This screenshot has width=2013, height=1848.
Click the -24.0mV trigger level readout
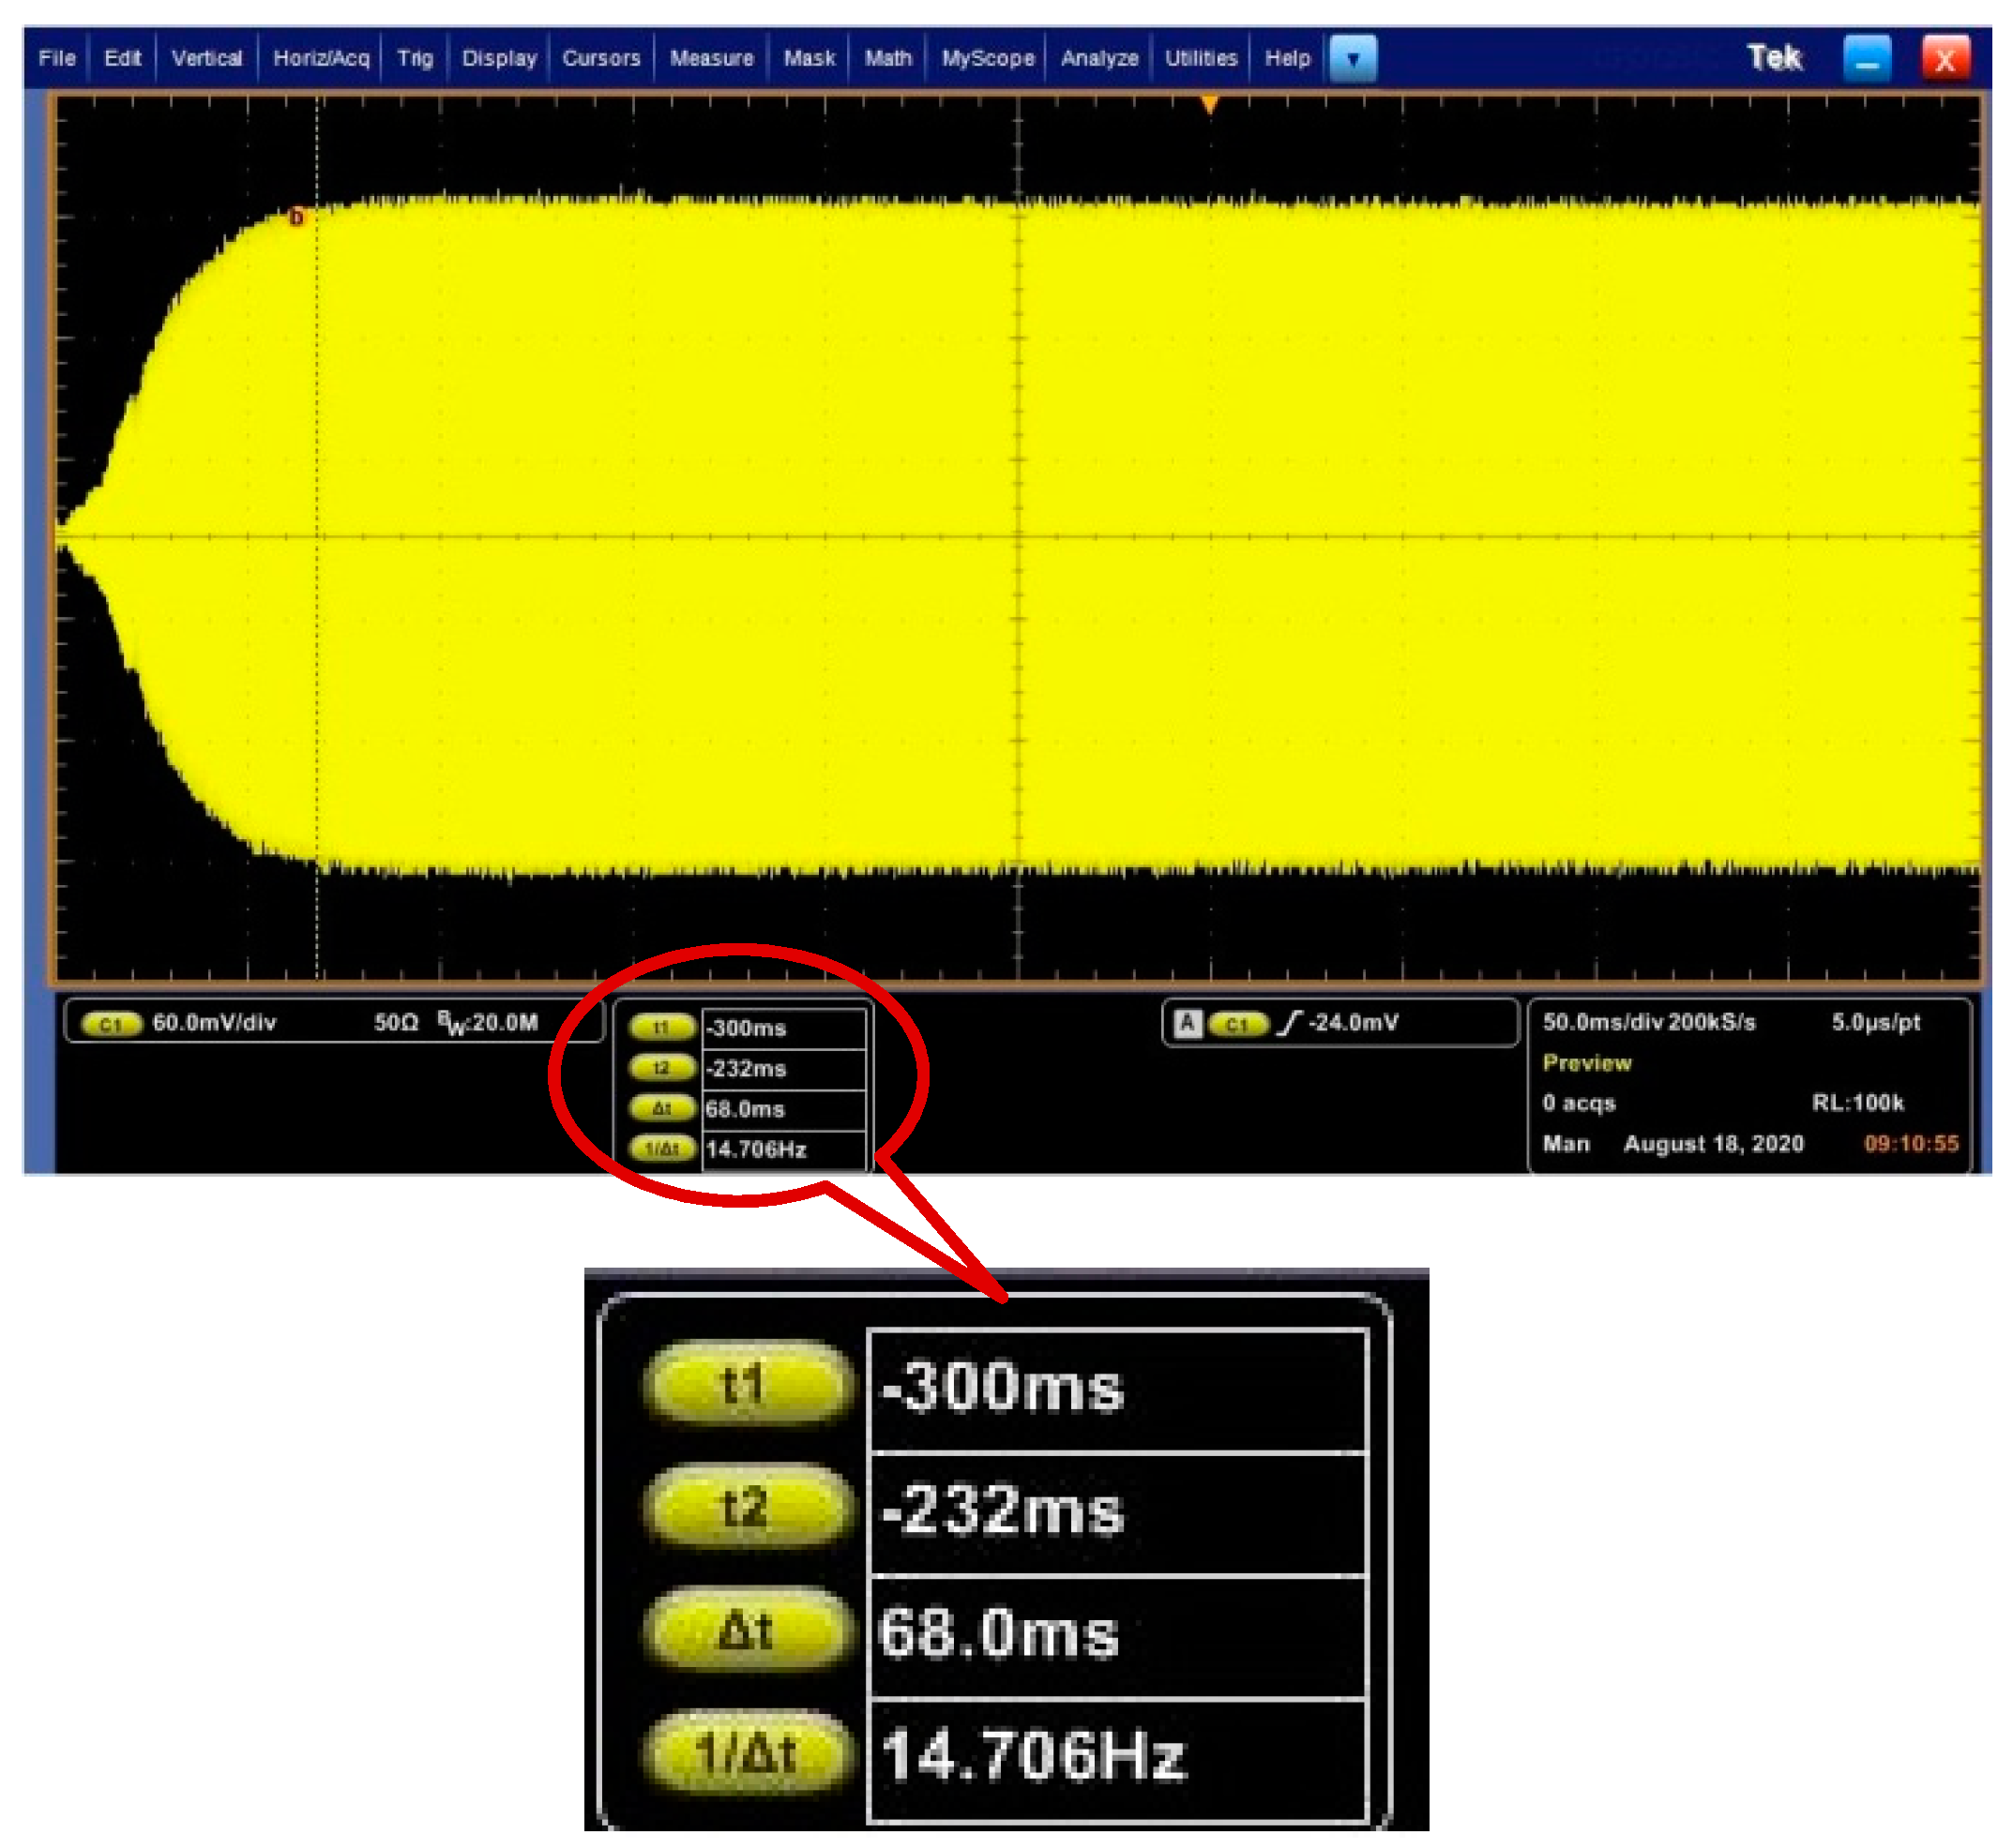pyautogui.click(x=1354, y=1023)
